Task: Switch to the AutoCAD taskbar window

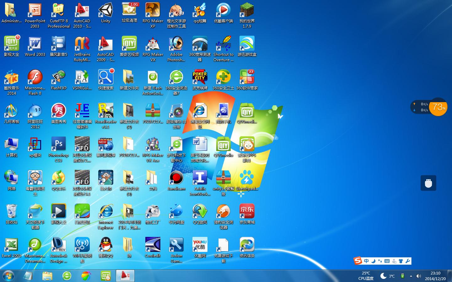Action: [125, 276]
